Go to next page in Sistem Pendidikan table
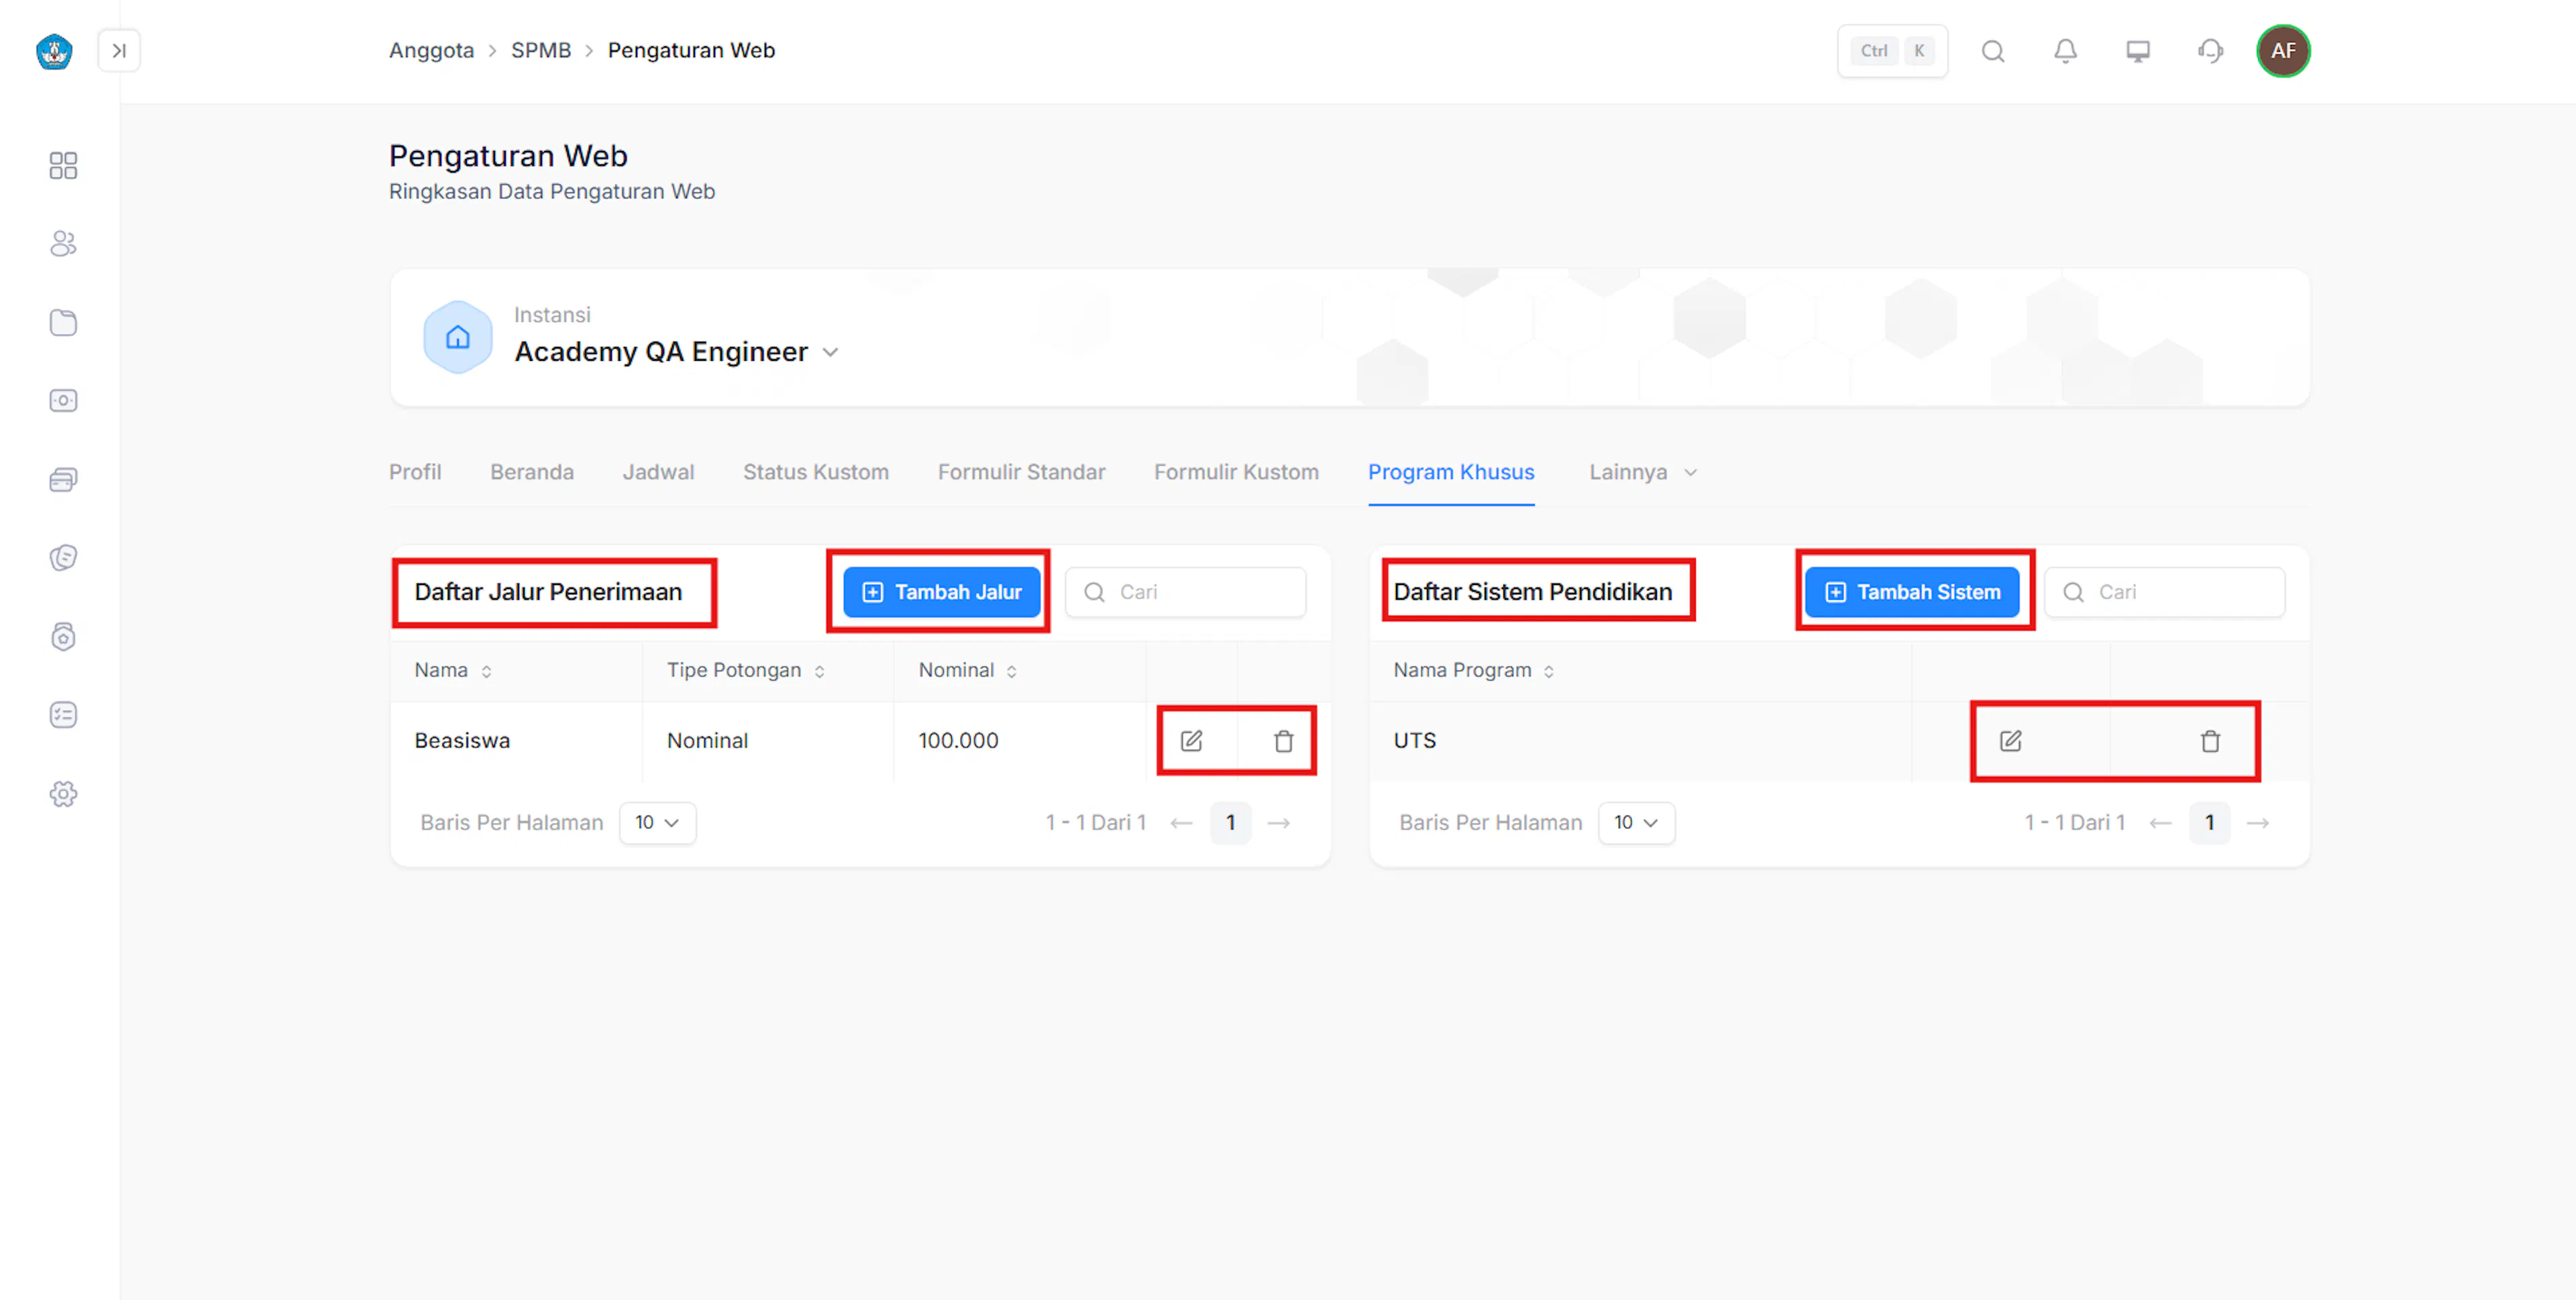2576x1300 pixels. (x=2258, y=823)
